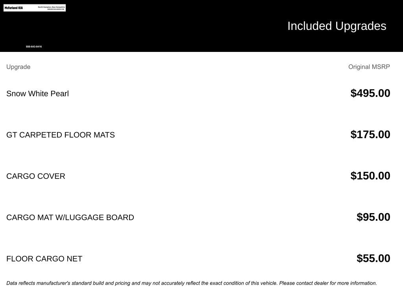This screenshot has height=302, width=403.
Task: Select the $495.00 price
Action: pyautogui.click(x=370, y=93)
